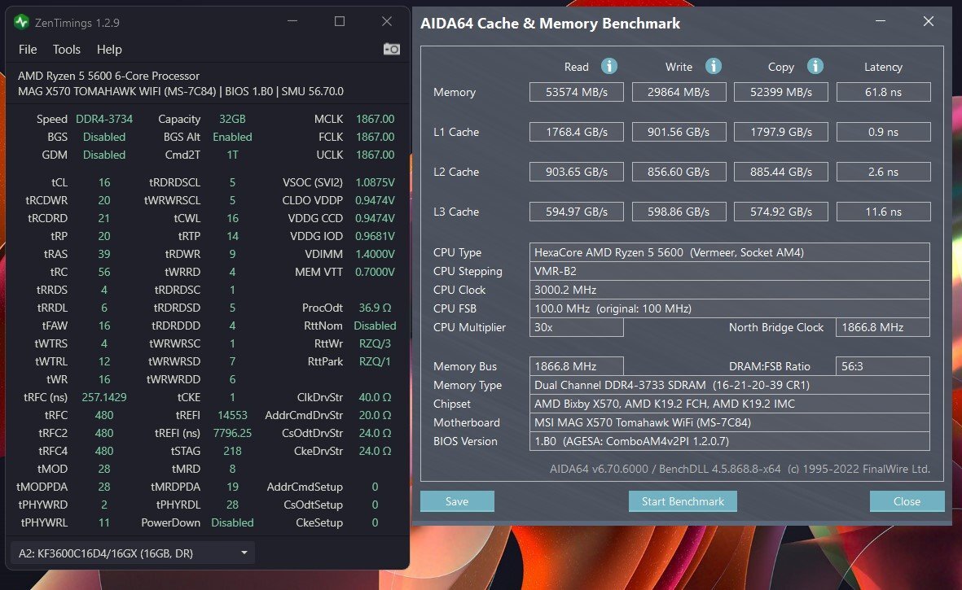Click Memory Write value 29864 MB/s
The image size is (962, 590).
(x=679, y=92)
